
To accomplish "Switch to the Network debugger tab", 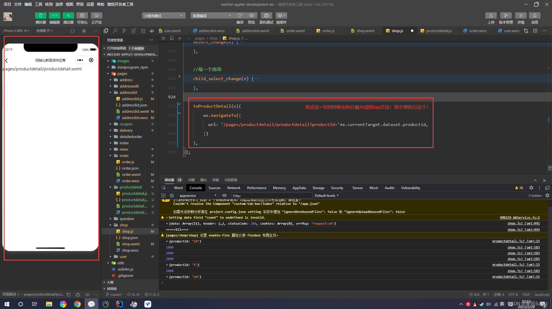I will [234, 188].
